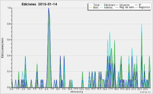Click the y-axis value 0.0
The height and width of the screenshot is (94, 153).
click(x=9, y=87)
